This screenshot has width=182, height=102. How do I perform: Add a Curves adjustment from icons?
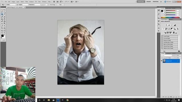pyautogui.click(x=172, y=25)
